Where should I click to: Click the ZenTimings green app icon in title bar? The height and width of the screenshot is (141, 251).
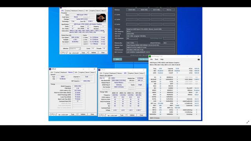(150, 56)
